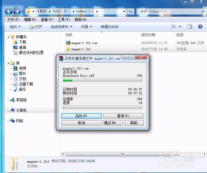This screenshot has height=173, width=207.
Task: Click the change view icon
Action: [174, 27]
